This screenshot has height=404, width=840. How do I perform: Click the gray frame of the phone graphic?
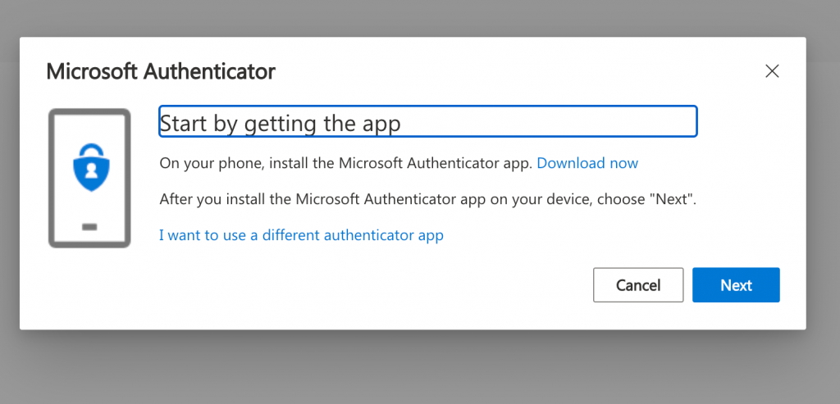click(52, 178)
